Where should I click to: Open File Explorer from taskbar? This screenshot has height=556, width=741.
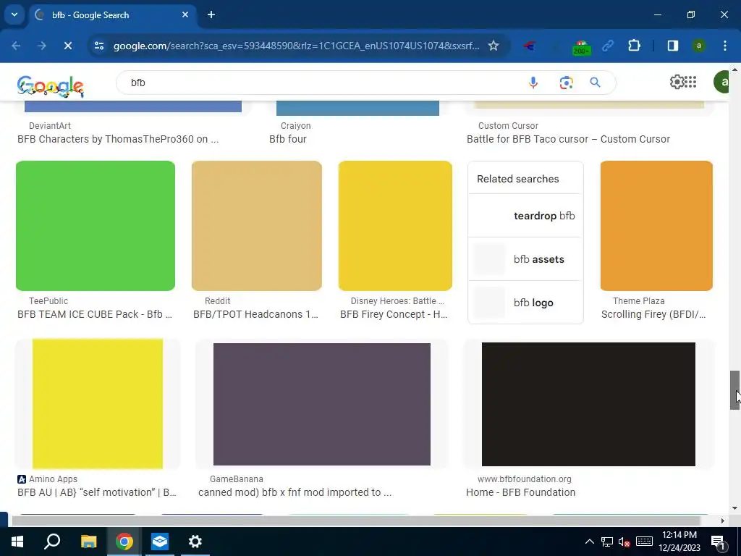point(88,542)
